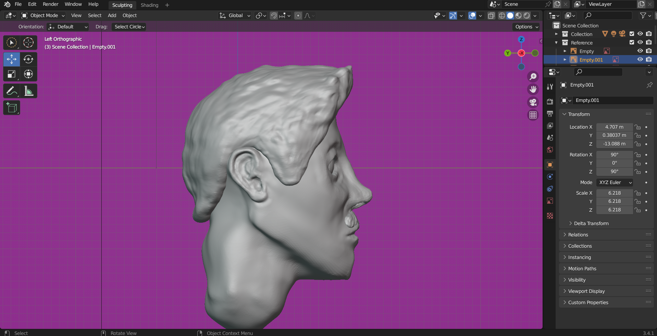657x336 pixels.
Task: Open the Object Data properties tab
Action: point(550,201)
